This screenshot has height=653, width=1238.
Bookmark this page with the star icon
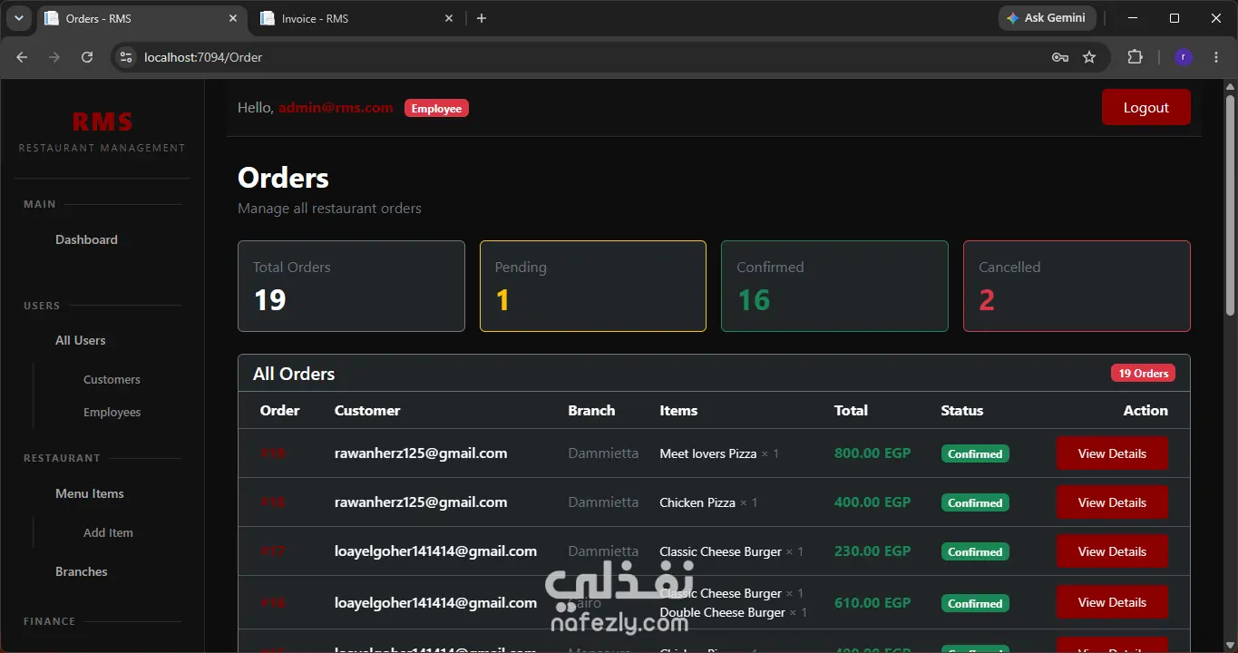coord(1089,57)
